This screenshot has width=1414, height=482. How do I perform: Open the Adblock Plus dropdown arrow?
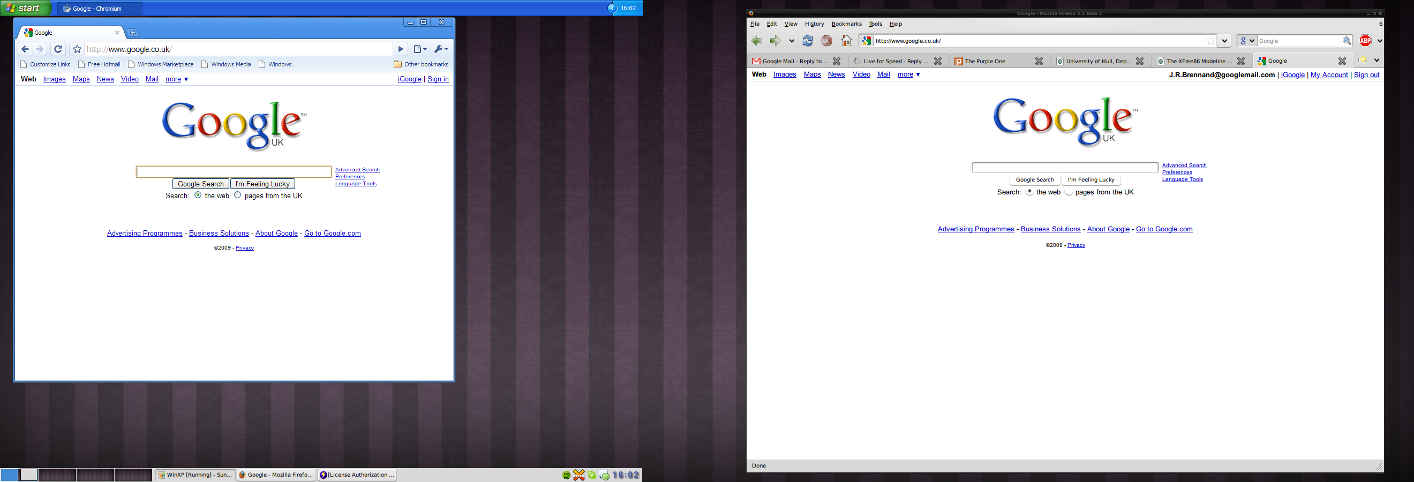(1379, 41)
